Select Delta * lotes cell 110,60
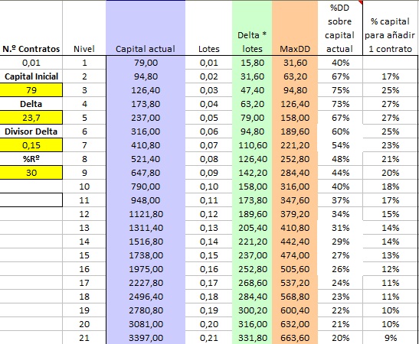 [x=252, y=145]
